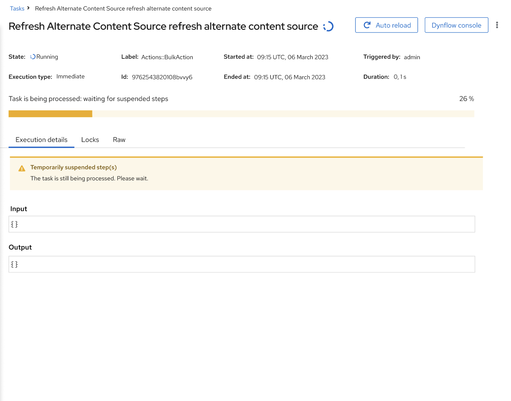Click inside the Input field box
The height and width of the screenshot is (401, 511).
pyautogui.click(x=242, y=224)
